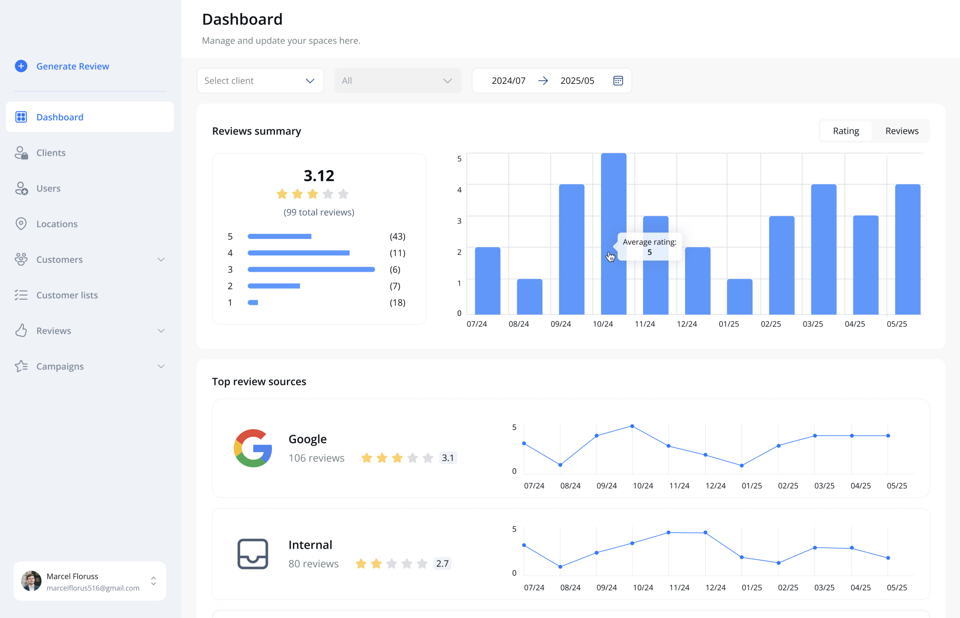Click the 3.12 overall rating value
Image resolution: width=960 pixels, height=618 pixels.
coord(318,175)
